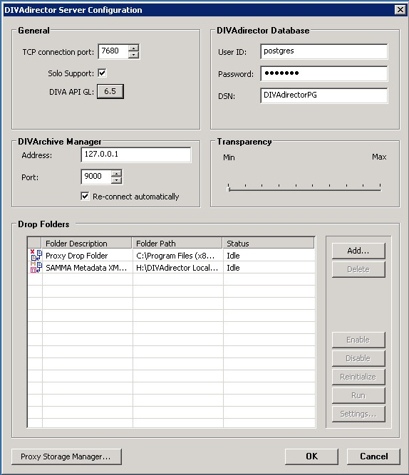Sort by Folder Path column header
The height and width of the screenshot is (475, 409).
pos(177,244)
